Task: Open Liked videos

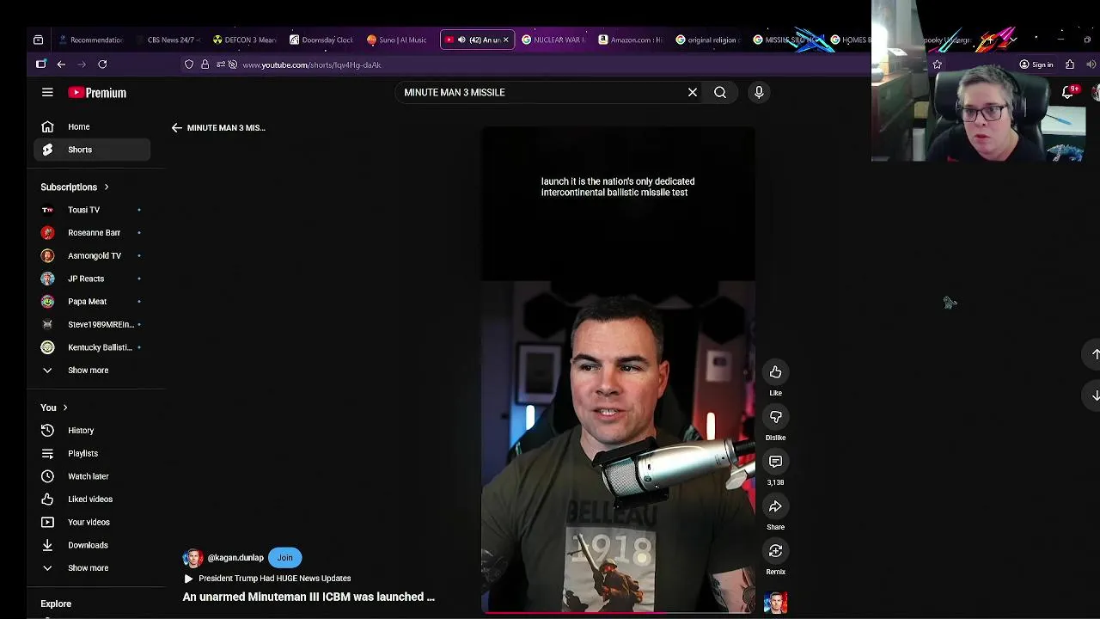Action: 93,499
